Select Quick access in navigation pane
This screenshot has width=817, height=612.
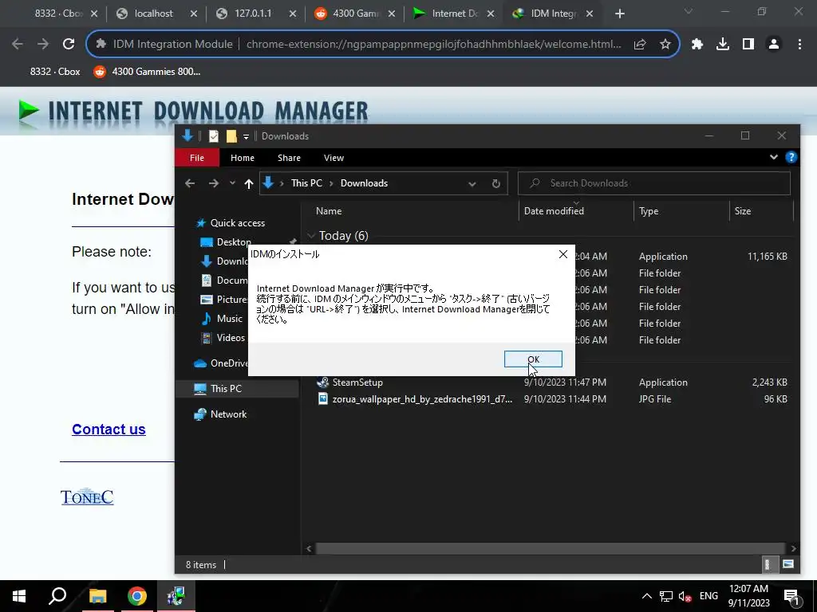(237, 223)
